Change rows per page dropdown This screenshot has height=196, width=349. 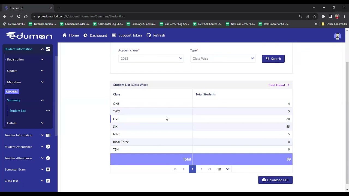click(223, 169)
